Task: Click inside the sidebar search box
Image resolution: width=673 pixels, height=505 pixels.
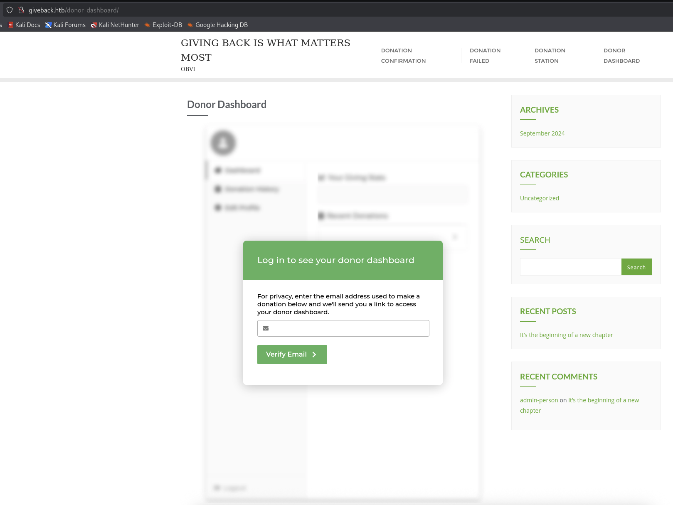Action: (x=570, y=266)
